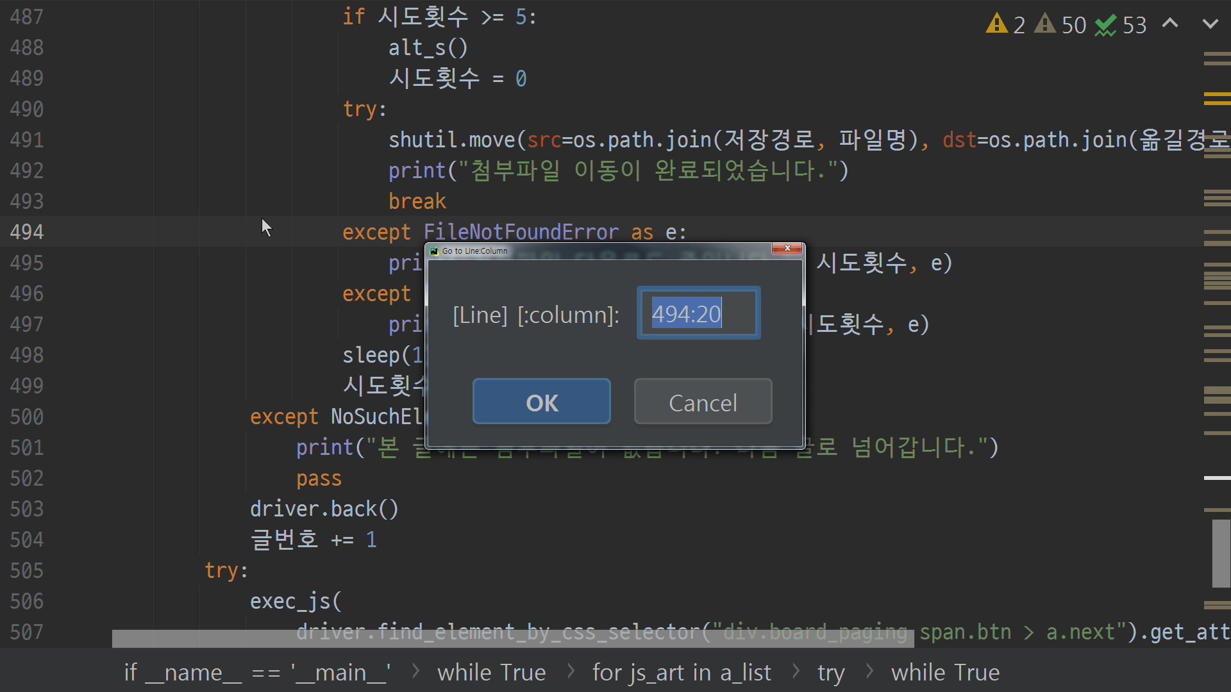
Task: Cancel the Go to Line dialog
Action: (703, 402)
